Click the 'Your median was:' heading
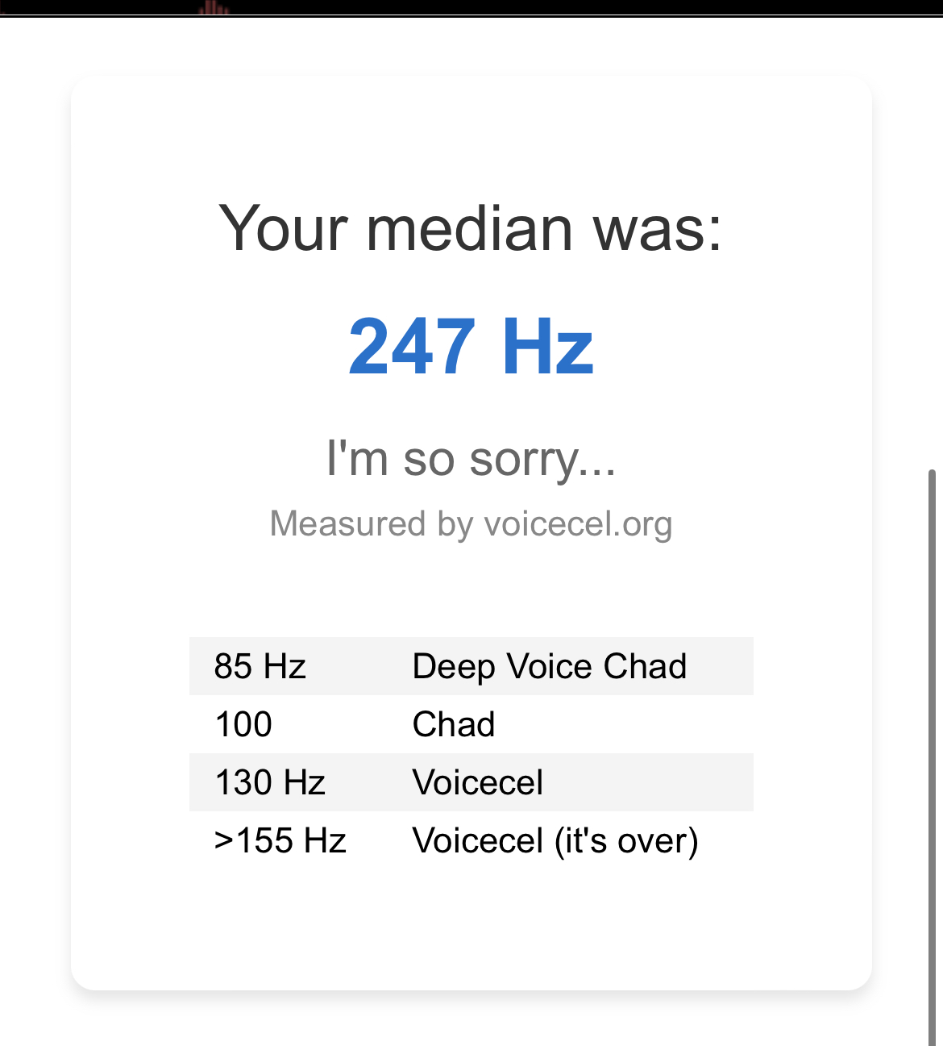The image size is (943, 1046). [x=471, y=228]
